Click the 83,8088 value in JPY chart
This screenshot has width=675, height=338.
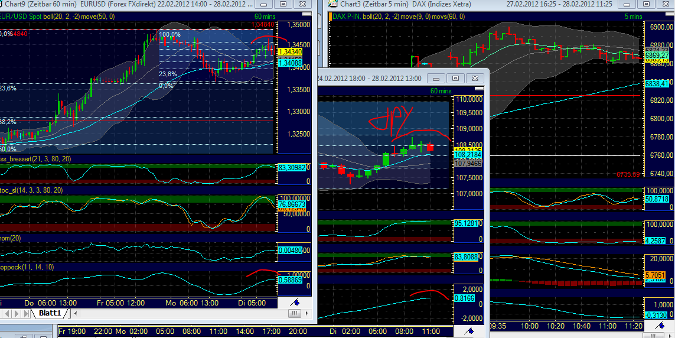467,256
